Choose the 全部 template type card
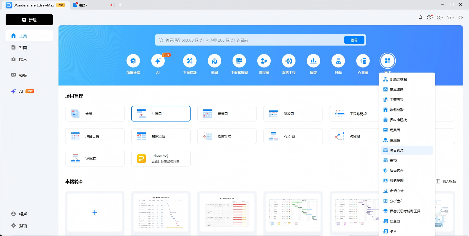This screenshot has height=236, width=469. [x=95, y=114]
